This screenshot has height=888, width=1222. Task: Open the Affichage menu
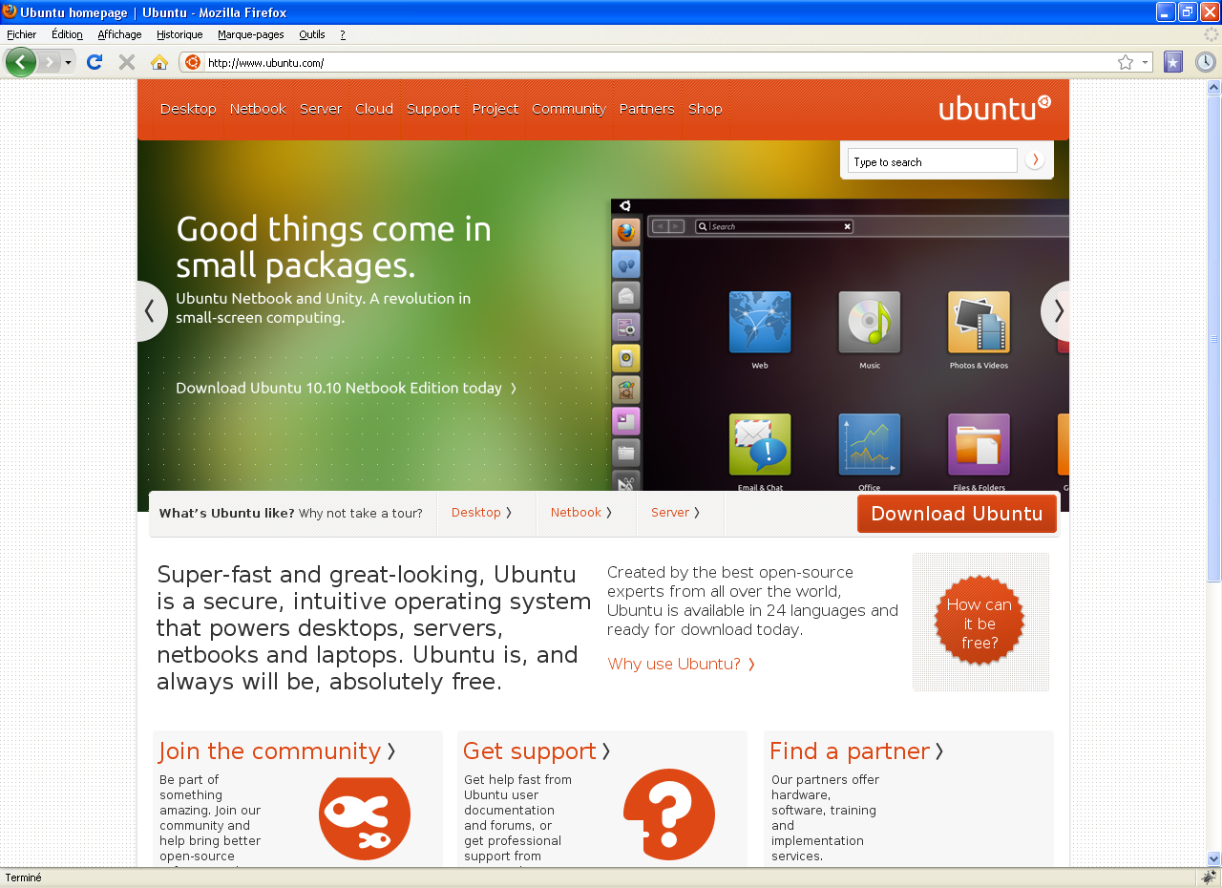(x=119, y=34)
